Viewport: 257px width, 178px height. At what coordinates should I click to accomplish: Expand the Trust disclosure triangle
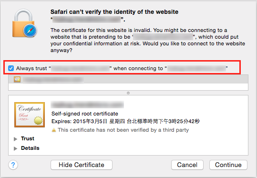tap(16, 139)
